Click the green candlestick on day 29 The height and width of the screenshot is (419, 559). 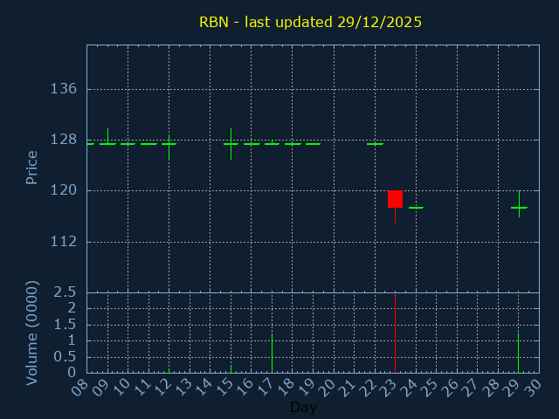tap(519, 207)
